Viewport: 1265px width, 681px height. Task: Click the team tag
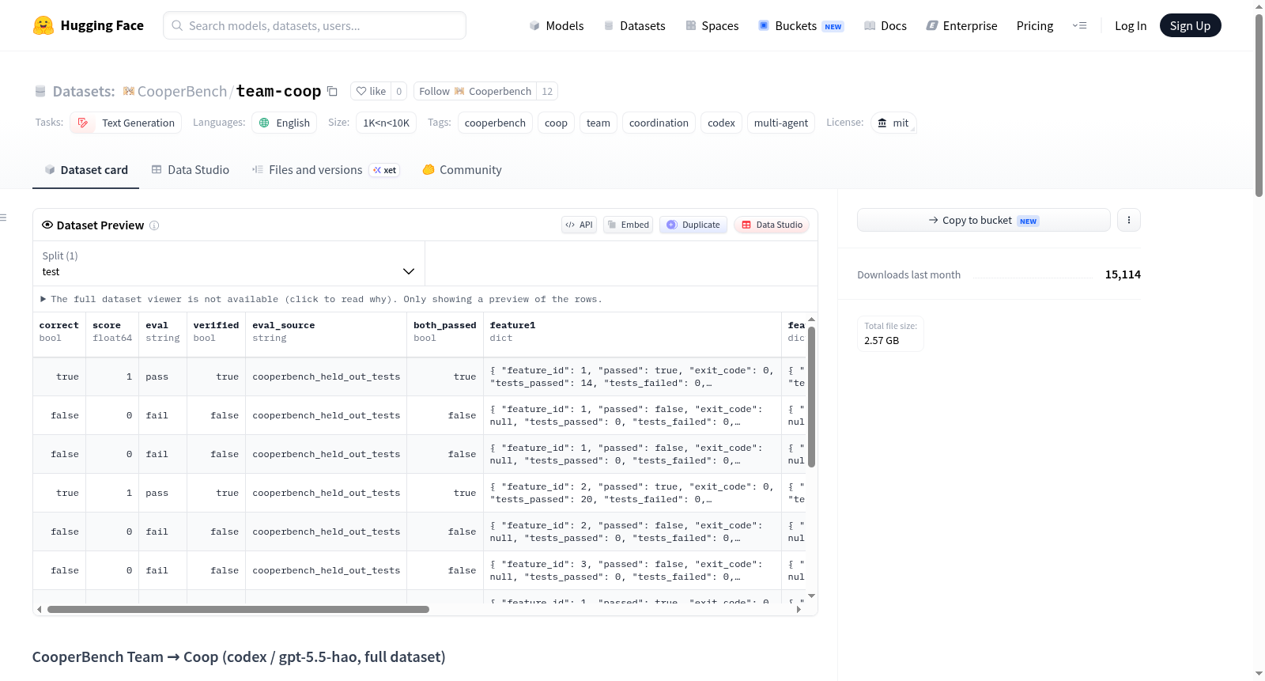pos(599,123)
